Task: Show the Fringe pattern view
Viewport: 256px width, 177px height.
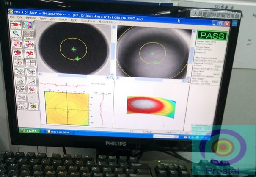Action: pos(28,35)
